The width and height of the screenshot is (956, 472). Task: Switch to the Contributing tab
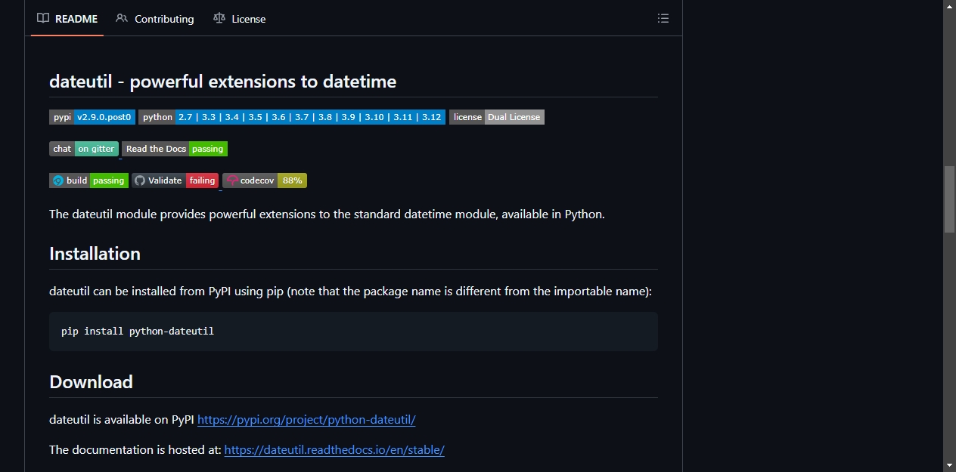click(154, 18)
